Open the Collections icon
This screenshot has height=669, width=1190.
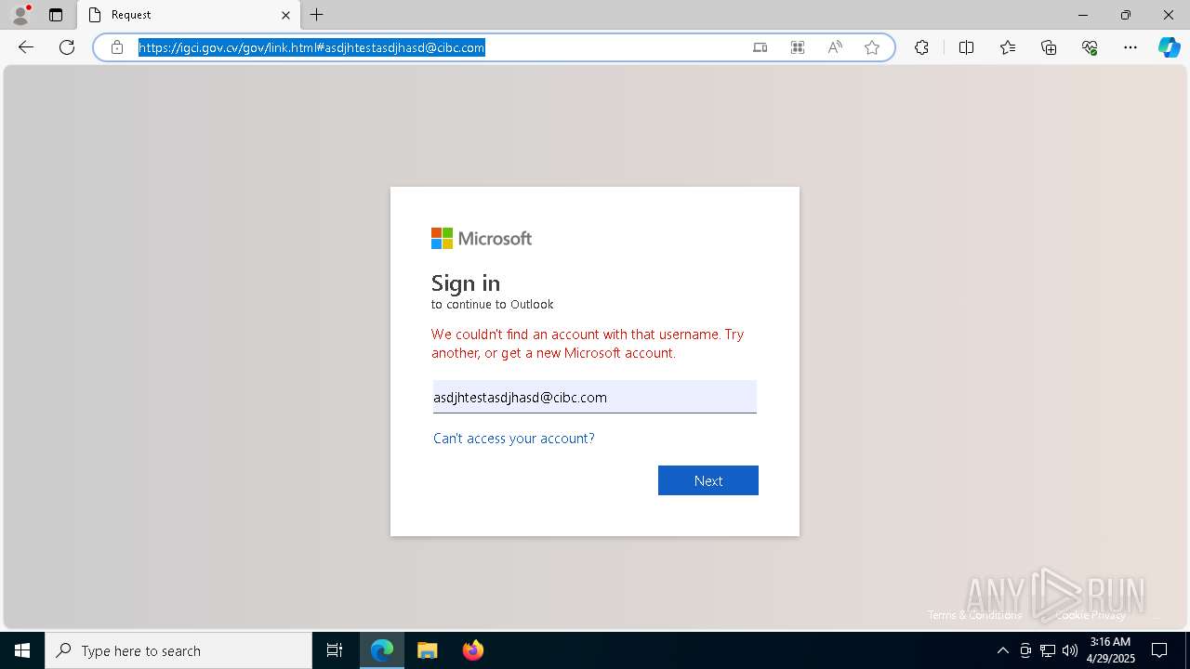1049,47
